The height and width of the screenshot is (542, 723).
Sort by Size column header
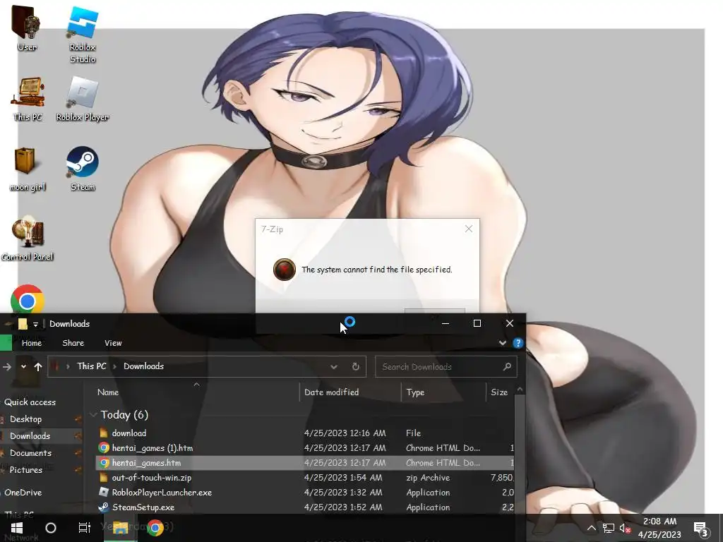point(499,392)
